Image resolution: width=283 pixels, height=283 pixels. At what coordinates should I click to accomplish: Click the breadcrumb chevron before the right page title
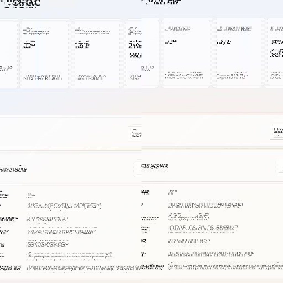click(143, 1)
